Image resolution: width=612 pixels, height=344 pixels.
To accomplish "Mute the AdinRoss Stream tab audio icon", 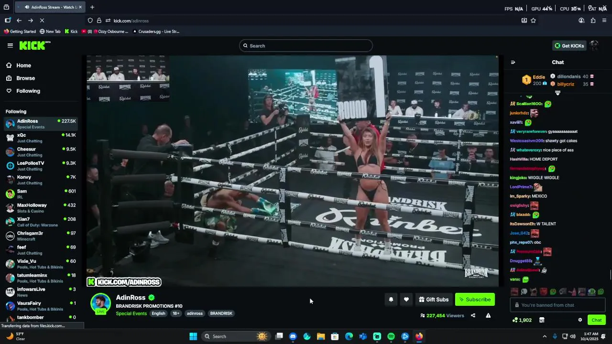I will point(27,7).
